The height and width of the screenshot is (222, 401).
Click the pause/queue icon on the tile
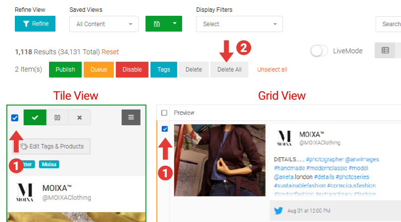coord(57,117)
